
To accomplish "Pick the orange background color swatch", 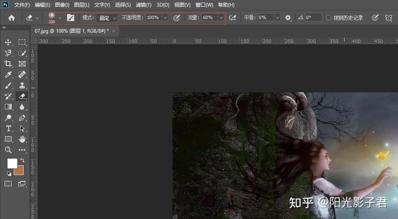I will pos(21,172).
